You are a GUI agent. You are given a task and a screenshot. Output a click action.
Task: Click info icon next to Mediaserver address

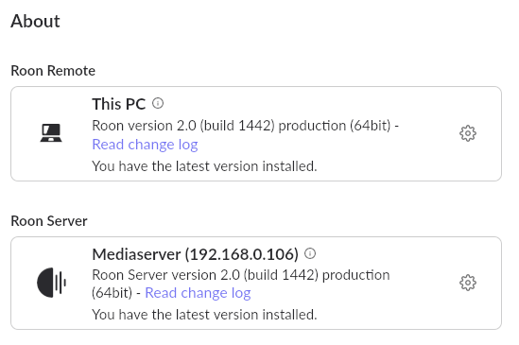pos(310,253)
